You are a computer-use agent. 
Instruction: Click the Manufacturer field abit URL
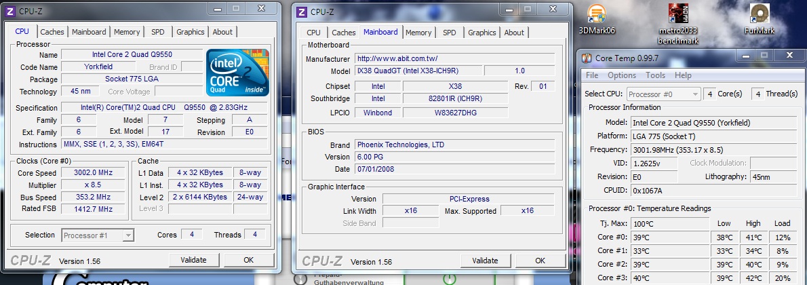(455, 59)
